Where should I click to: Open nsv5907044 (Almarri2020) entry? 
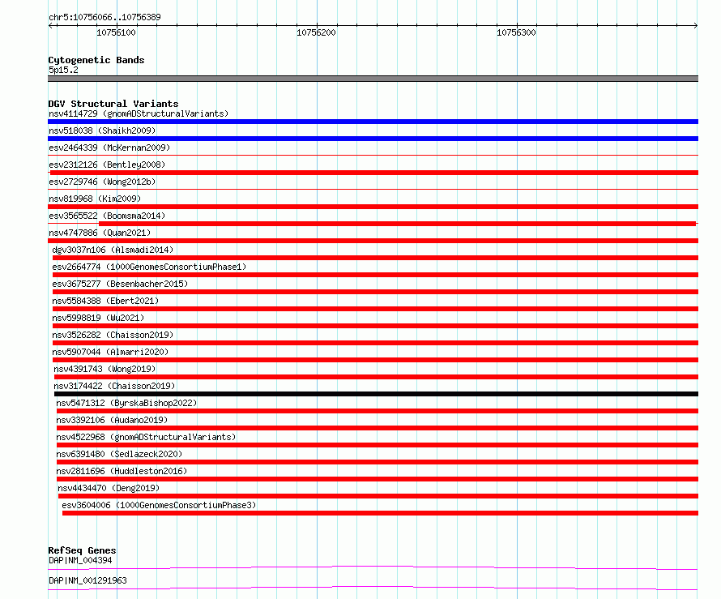pyautogui.click(x=110, y=352)
